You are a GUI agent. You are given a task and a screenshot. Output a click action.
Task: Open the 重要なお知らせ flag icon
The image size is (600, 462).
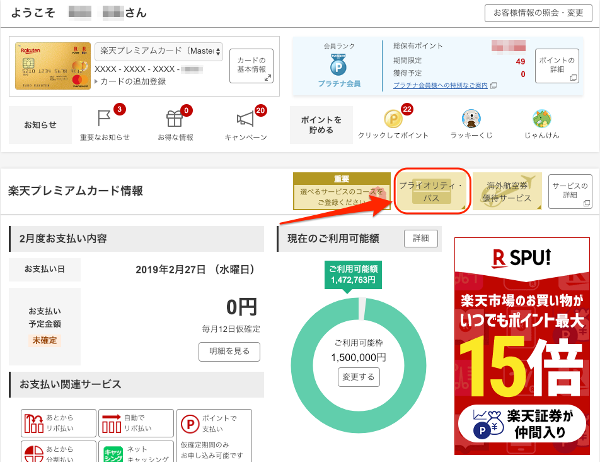pyautogui.click(x=104, y=118)
